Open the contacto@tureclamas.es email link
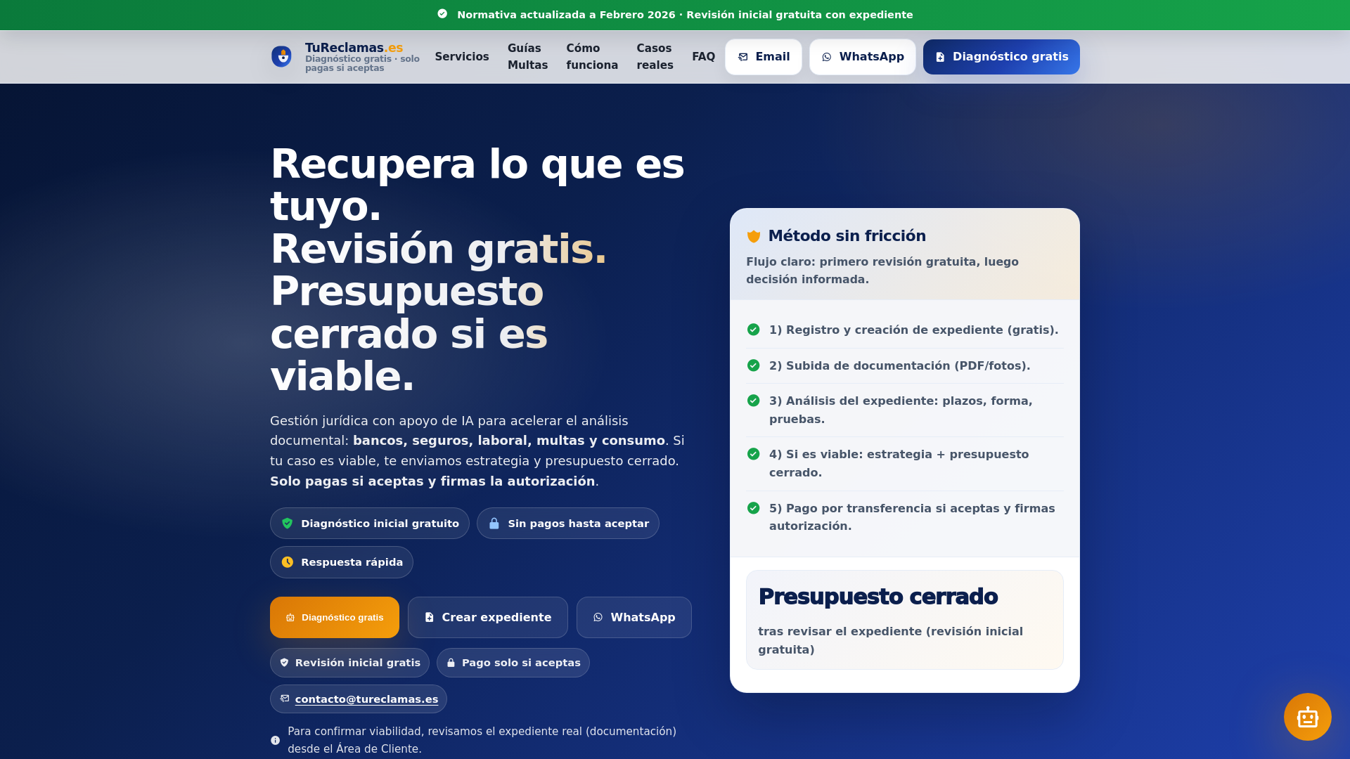The width and height of the screenshot is (1350, 759). [x=366, y=699]
